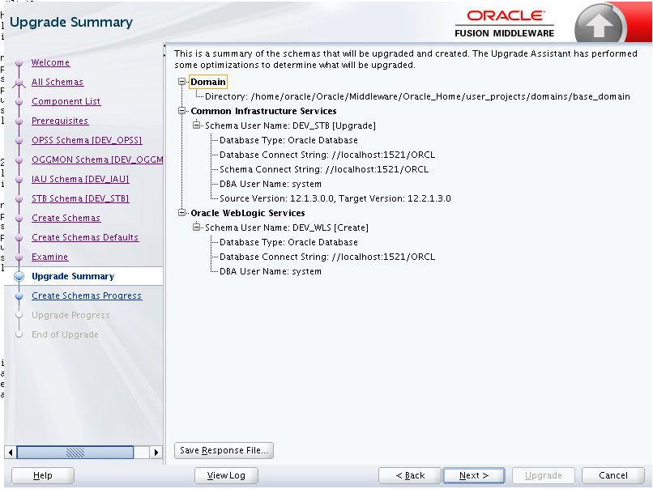This screenshot has height=489, width=653.
Task: Cancel the upgrade wizard
Action: pyautogui.click(x=613, y=475)
